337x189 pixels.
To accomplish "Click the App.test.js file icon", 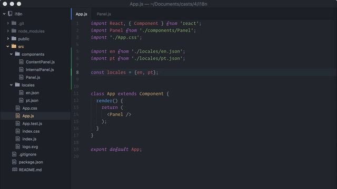I will [x=18, y=123].
